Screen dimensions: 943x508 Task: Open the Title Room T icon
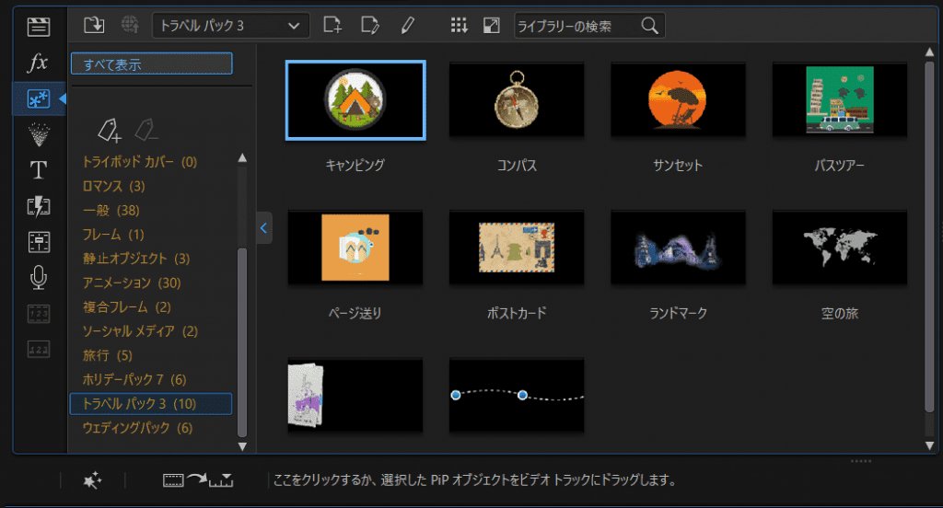tap(38, 170)
